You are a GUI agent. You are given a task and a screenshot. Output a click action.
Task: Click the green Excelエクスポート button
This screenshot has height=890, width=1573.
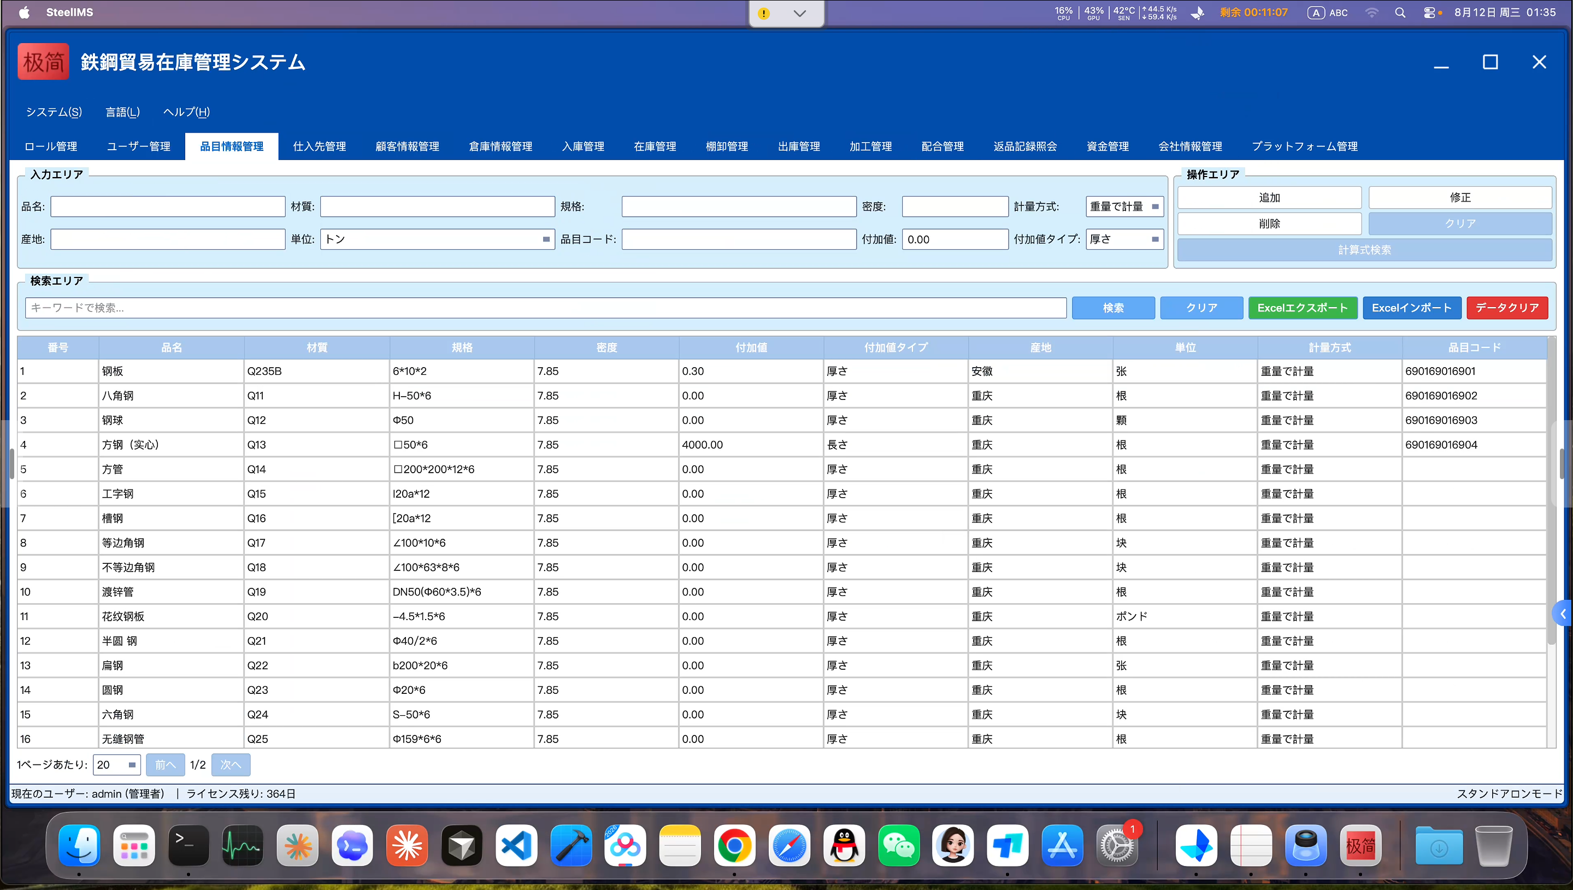coord(1303,308)
